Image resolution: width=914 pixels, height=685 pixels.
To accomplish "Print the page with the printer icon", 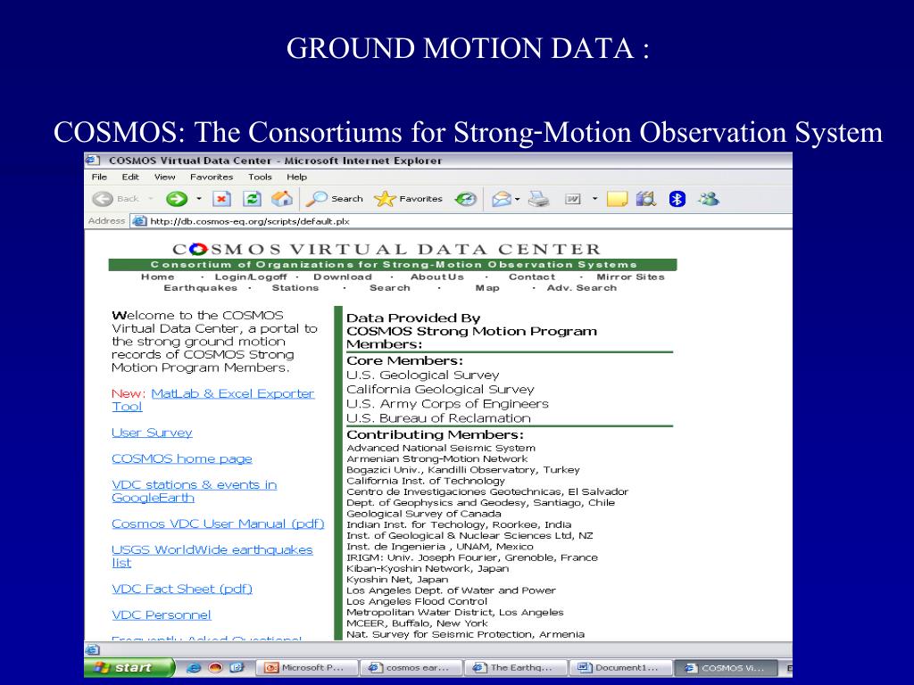I will coord(539,199).
